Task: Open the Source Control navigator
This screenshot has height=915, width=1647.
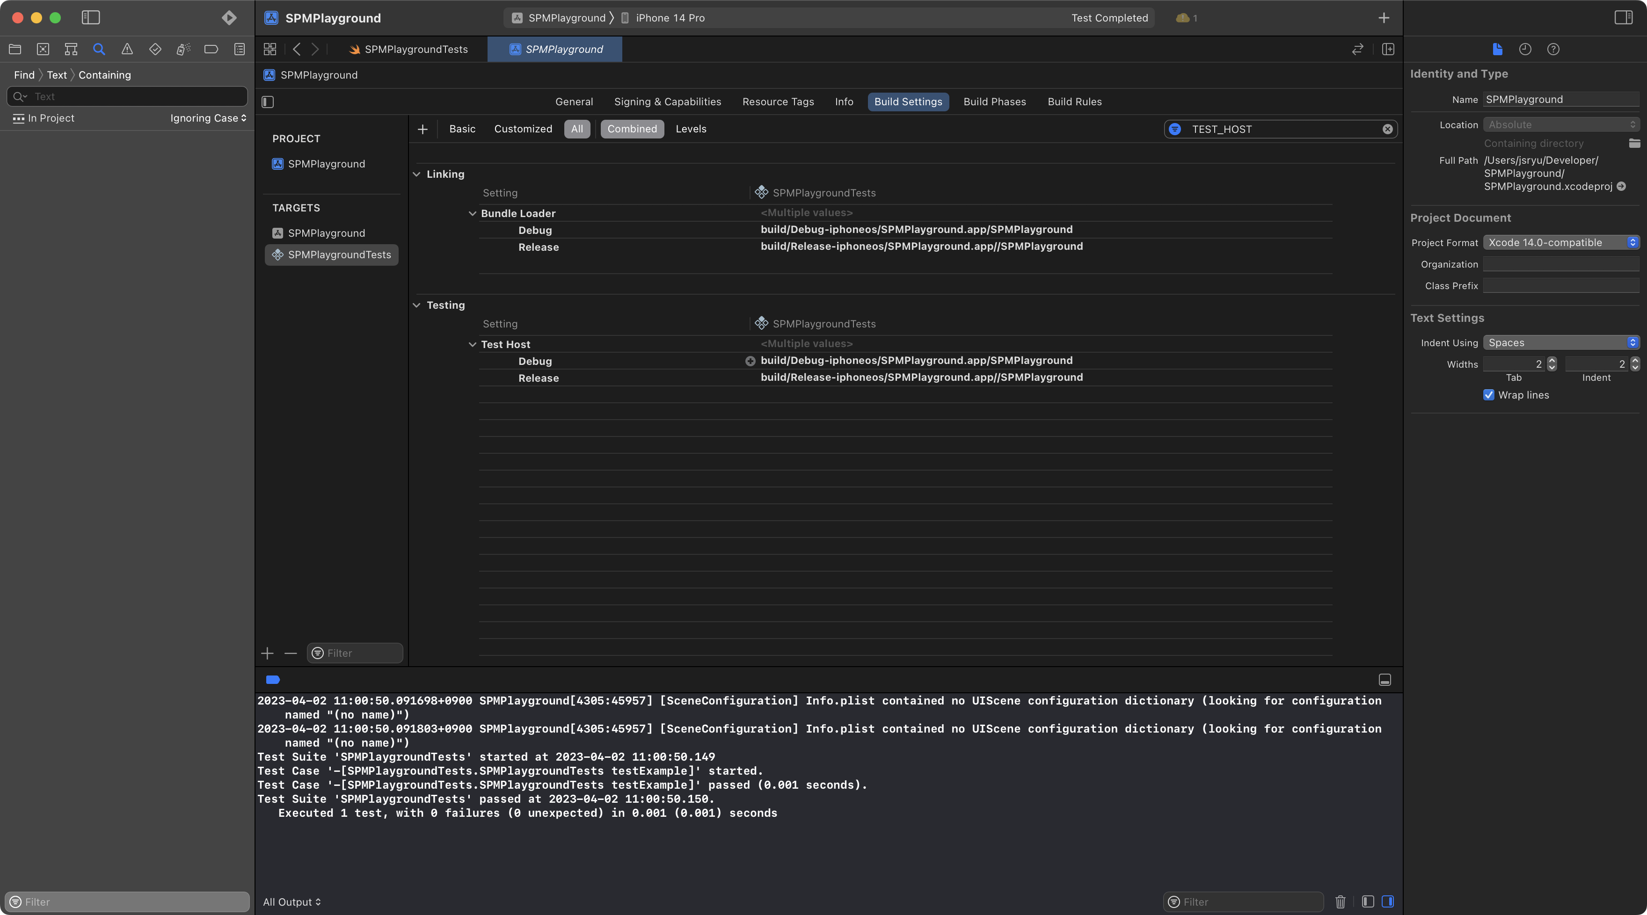Action: click(43, 49)
